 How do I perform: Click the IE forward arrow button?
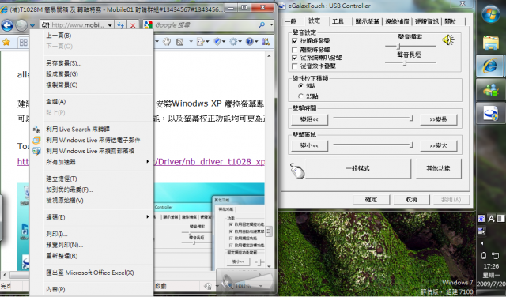(21, 24)
